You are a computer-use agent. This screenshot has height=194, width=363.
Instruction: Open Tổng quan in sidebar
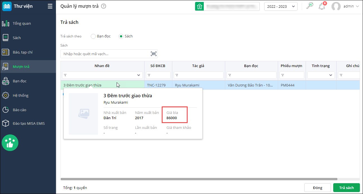28,23
